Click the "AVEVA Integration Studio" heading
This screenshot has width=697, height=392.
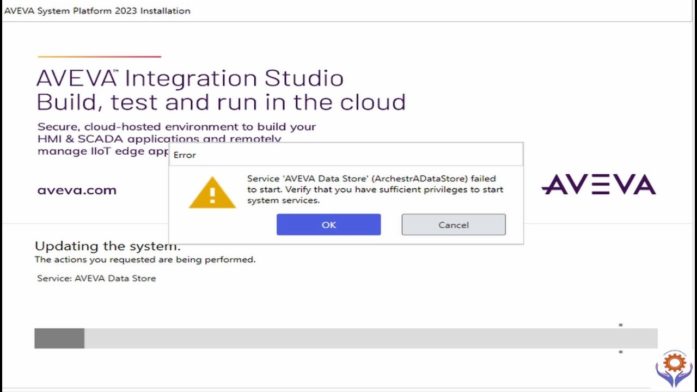point(190,78)
